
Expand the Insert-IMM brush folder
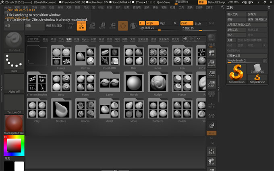[x=110, y=57]
